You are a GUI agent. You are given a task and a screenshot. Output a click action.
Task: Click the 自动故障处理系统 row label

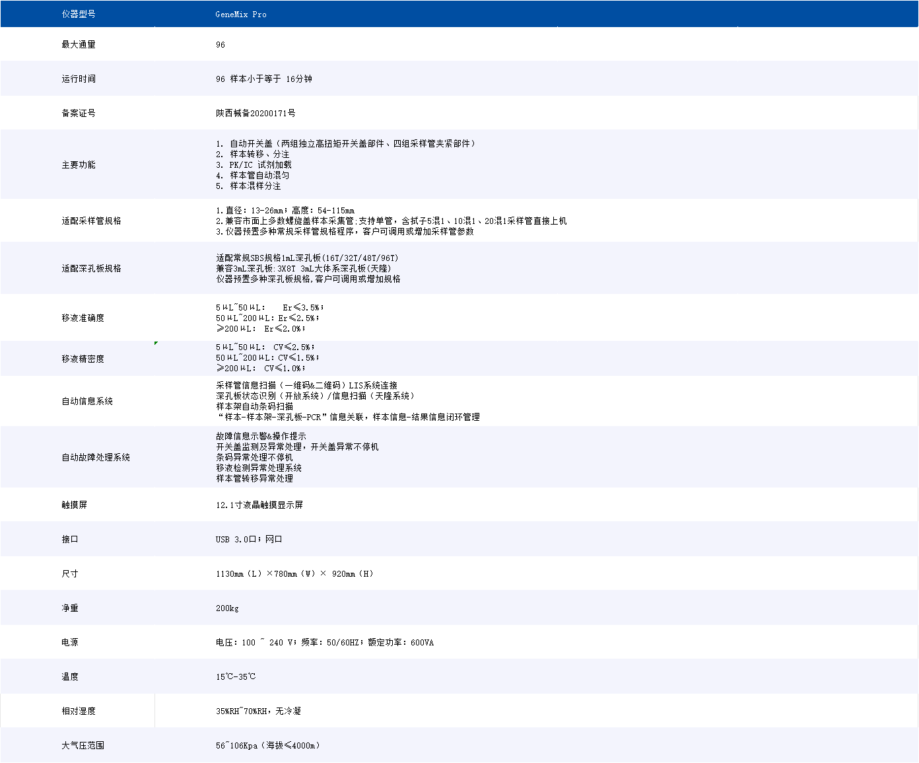(96, 457)
